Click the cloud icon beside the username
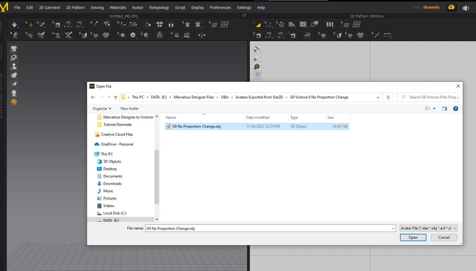Viewport: 476px width, 271px height. [x=451, y=7]
